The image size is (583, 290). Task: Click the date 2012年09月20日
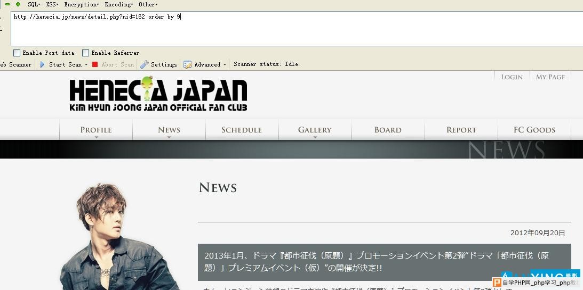pos(538,233)
